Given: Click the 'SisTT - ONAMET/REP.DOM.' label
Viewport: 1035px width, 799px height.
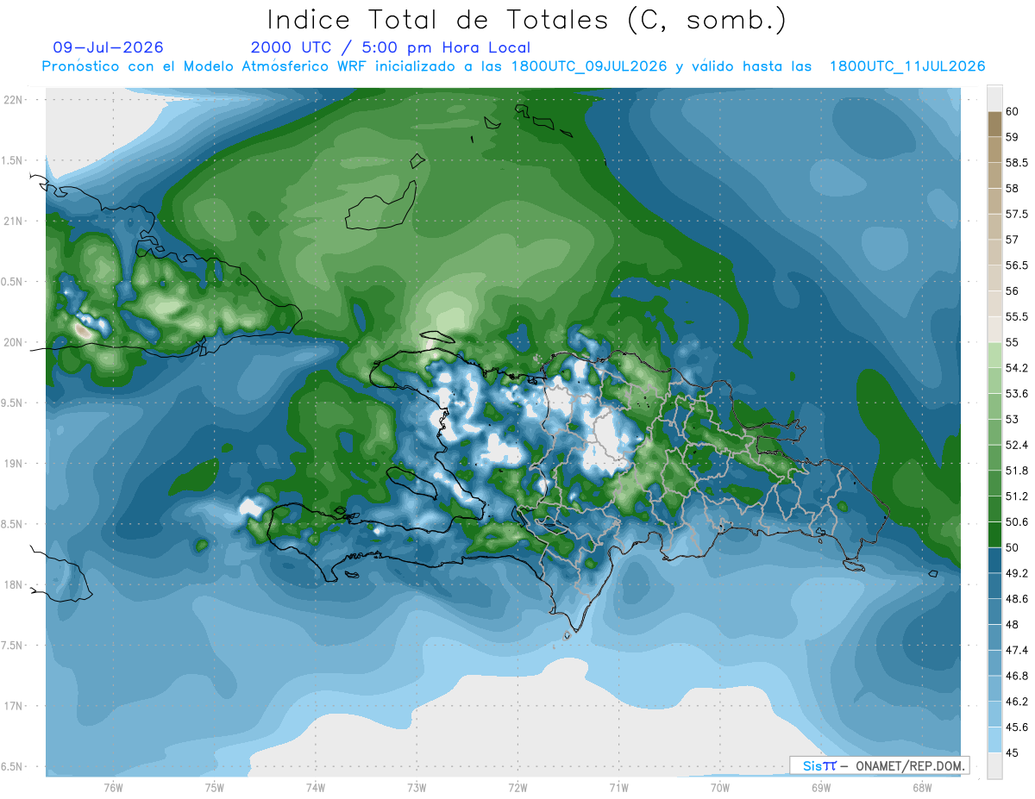Looking at the screenshot, I should click(x=880, y=765).
